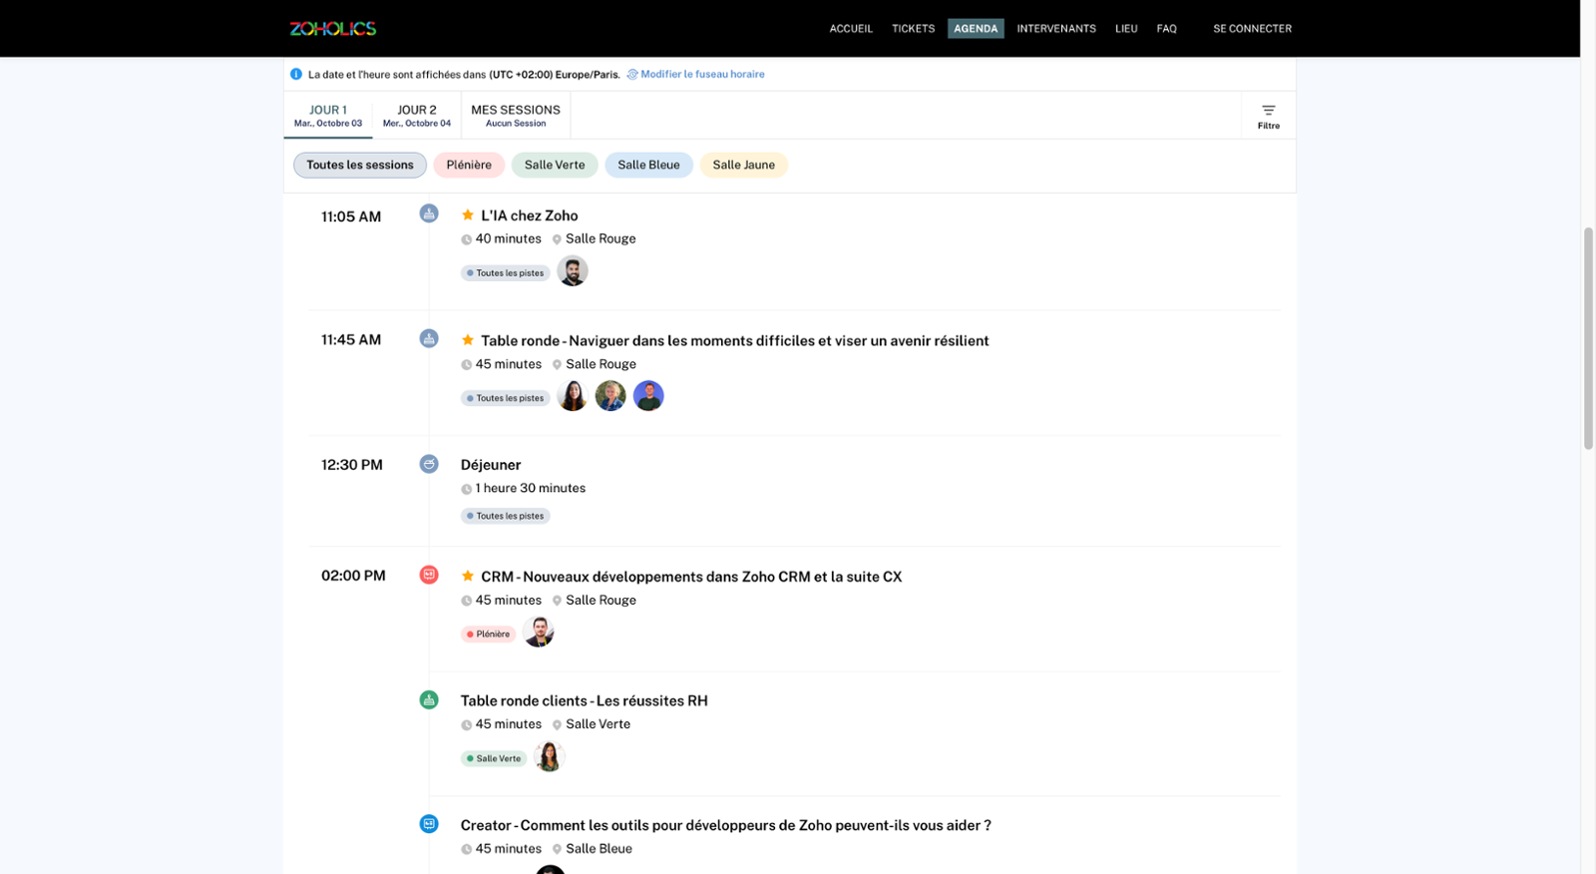Go to ACCUEIL in the top menu

(851, 29)
